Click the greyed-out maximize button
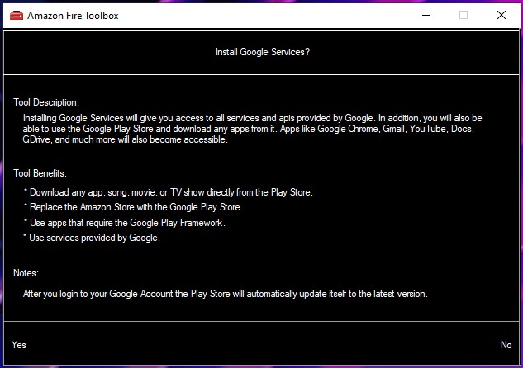The width and height of the screenshot is (523, 368). [464, 15]
